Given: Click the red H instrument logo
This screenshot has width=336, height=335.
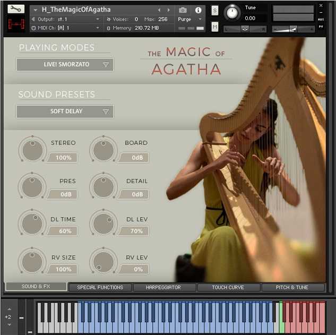Looking at the screenshot, I should (16, 24).
